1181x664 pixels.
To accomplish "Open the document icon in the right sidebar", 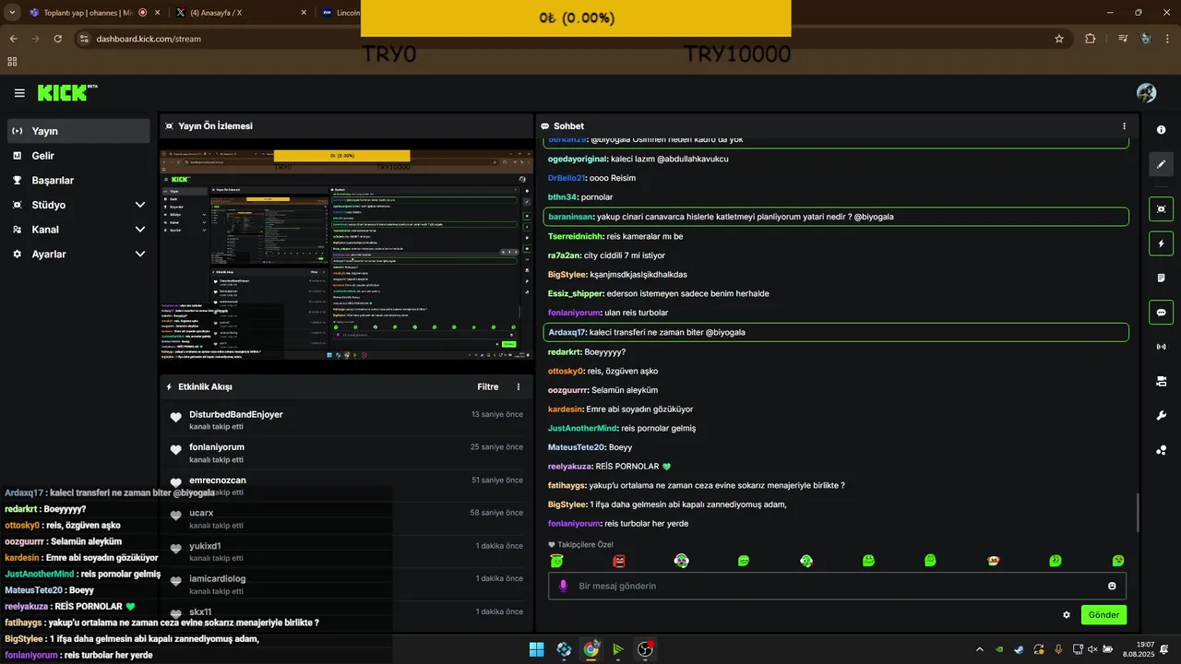I will [1161, 278].
